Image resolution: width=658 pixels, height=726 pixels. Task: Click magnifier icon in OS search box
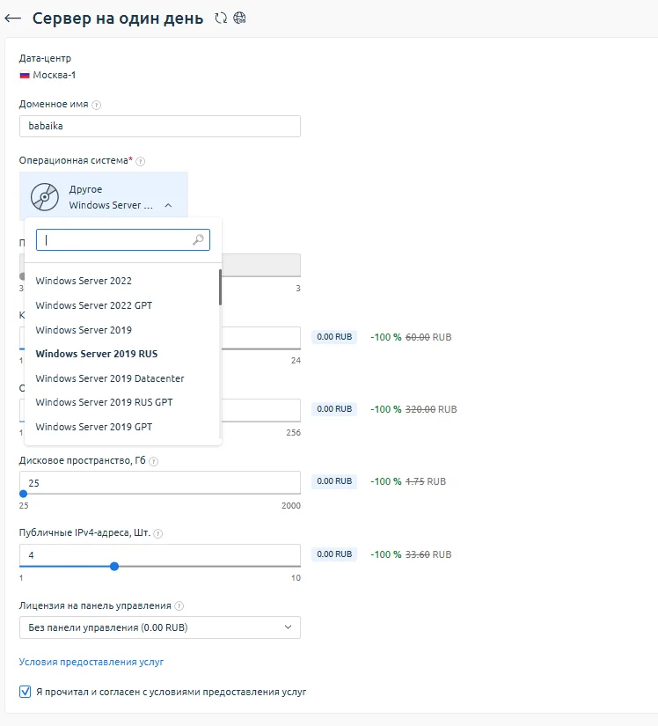pyautogui.click(x=198, y=240)
